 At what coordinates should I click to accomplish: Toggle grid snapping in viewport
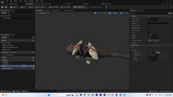(110, 13)
